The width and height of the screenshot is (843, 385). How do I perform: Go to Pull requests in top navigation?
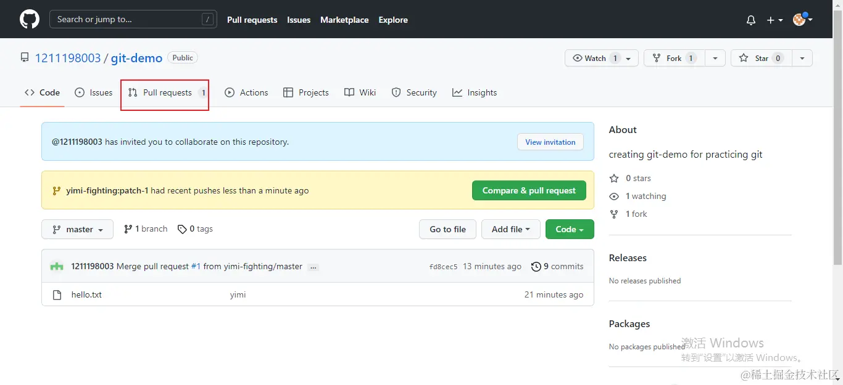pyautogui.click(x=252, y=20)
